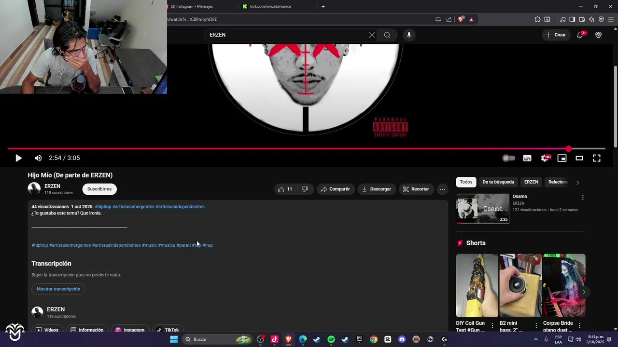Open the browser hamburger main menu
Image resolution: width=618 pixels, height=347 pixels.
tap(611, 19)
